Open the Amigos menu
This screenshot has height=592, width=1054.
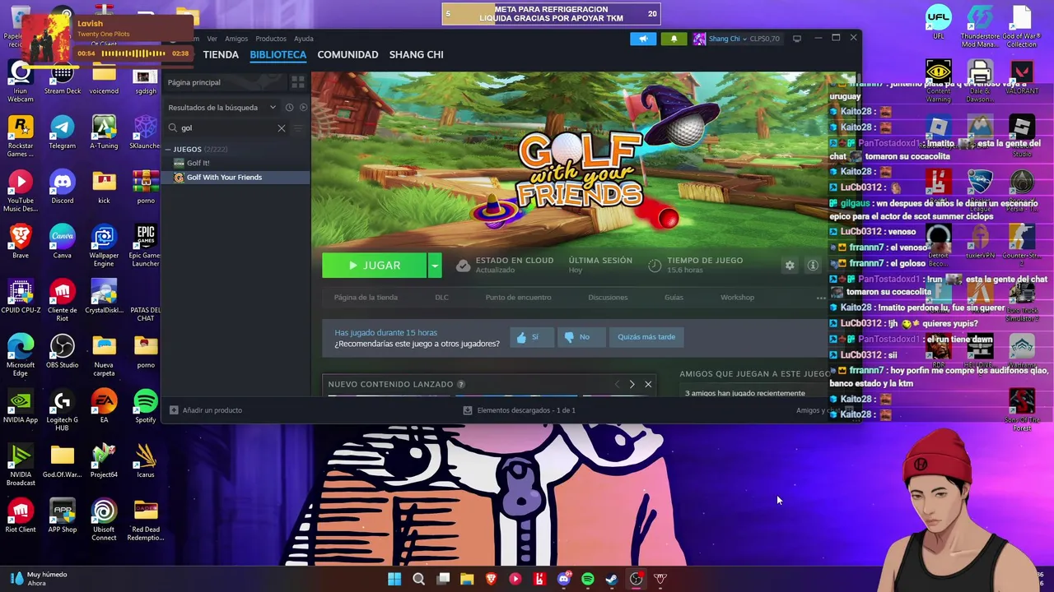pos(236,39)
